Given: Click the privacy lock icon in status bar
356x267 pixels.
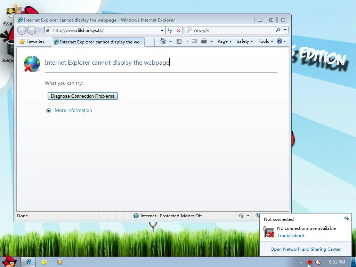Looking at the screenshot, I should point(241,216).
